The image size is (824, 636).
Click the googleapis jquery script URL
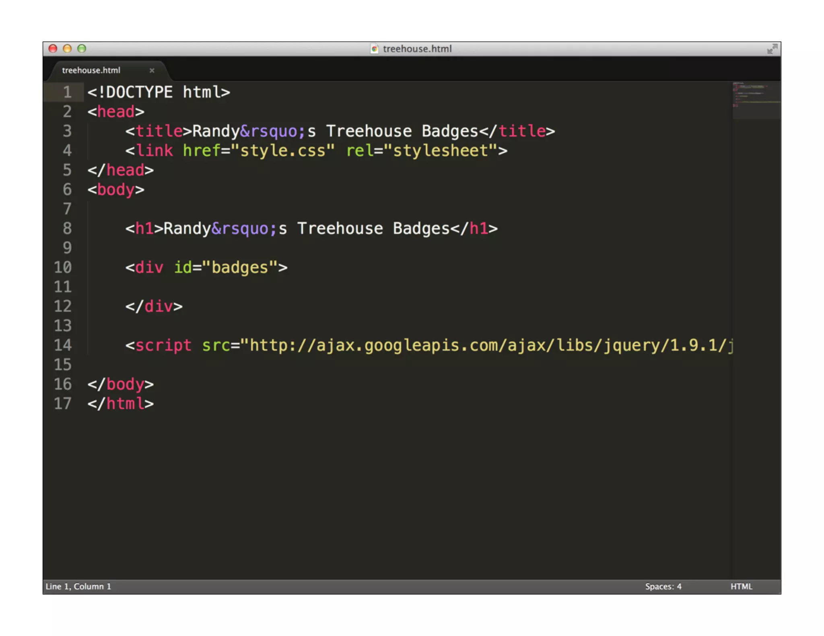[487, 345]
